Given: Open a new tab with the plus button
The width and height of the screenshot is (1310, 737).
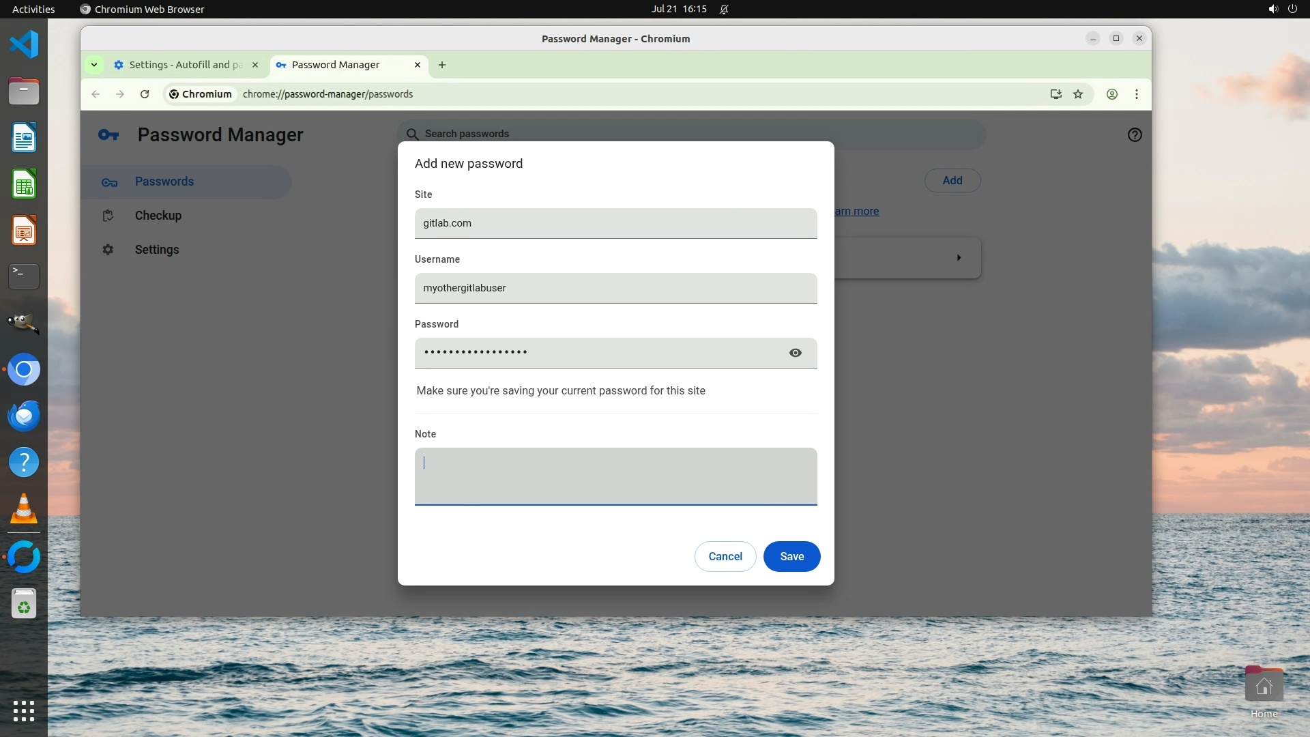Looking at the screenshot, I should click(x=442, y=65).
